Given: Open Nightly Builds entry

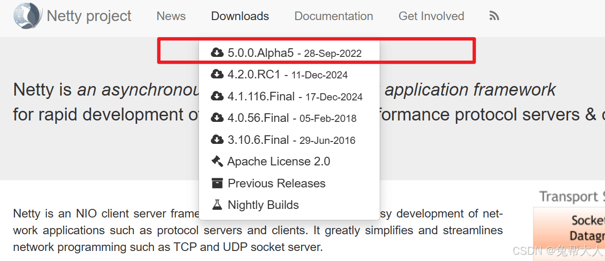Looking at the screenshot, I should (x=289, y=205).
